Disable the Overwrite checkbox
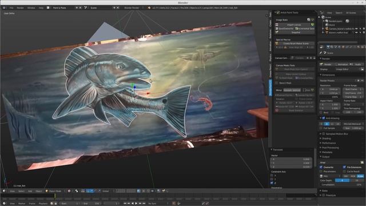Screen dimensions: 366x206 (x=321, y=167)
